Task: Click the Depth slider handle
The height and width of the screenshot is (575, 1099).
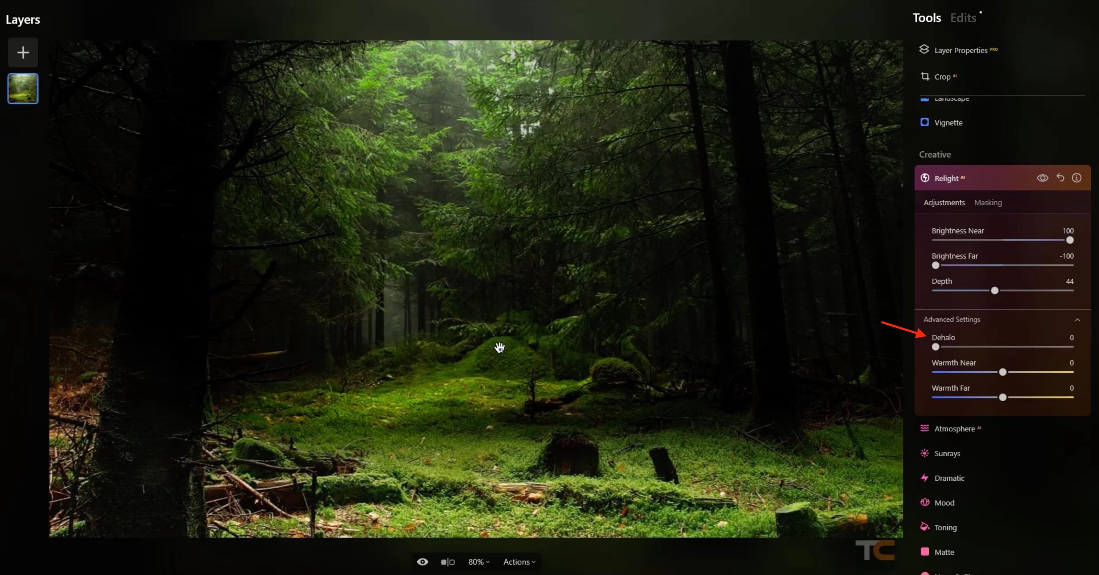Action: point(994,291)
